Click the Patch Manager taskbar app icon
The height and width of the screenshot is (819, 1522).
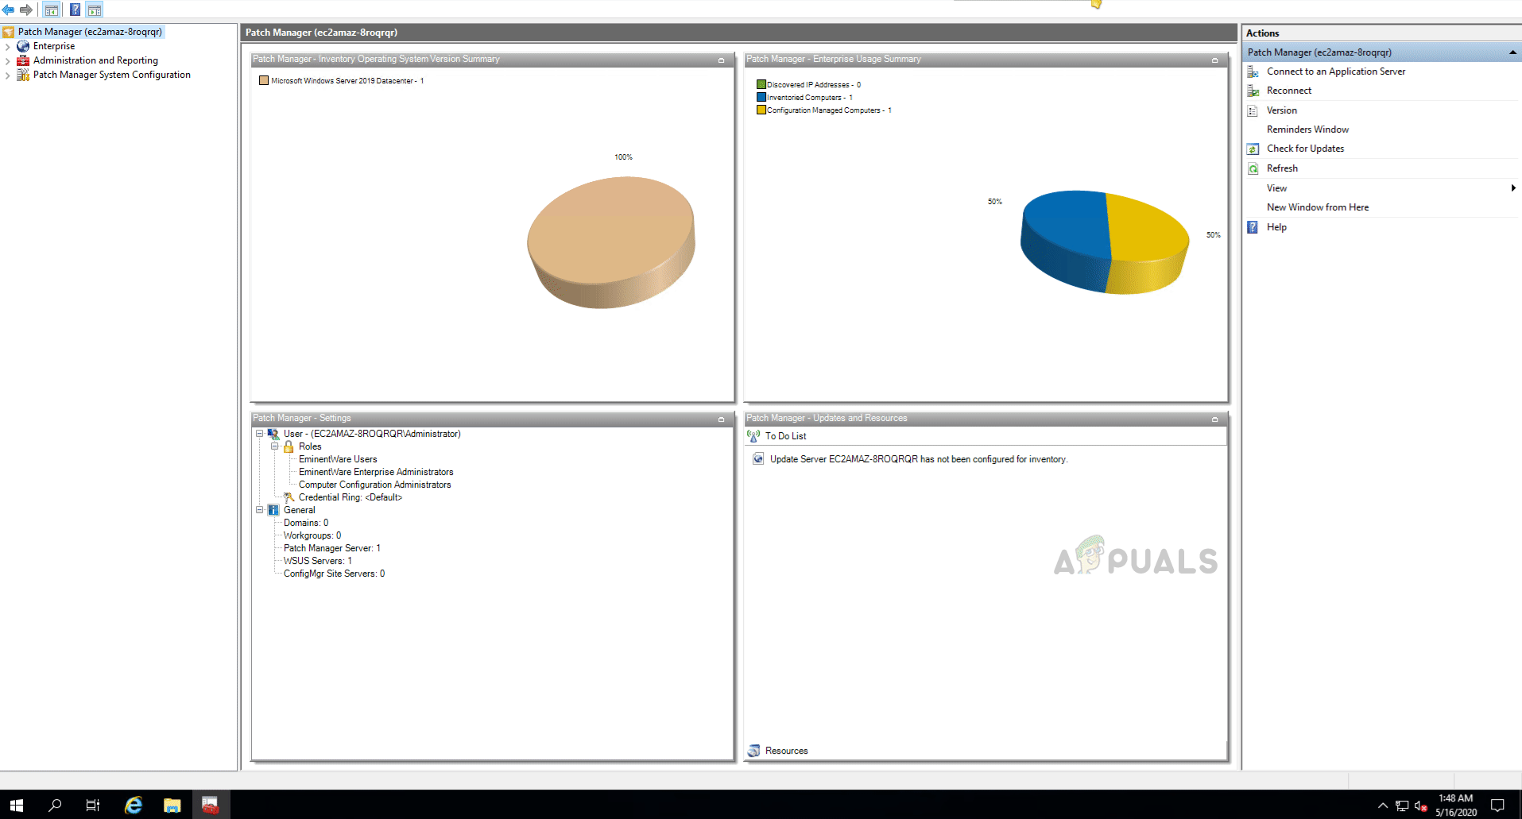[210, 805]
